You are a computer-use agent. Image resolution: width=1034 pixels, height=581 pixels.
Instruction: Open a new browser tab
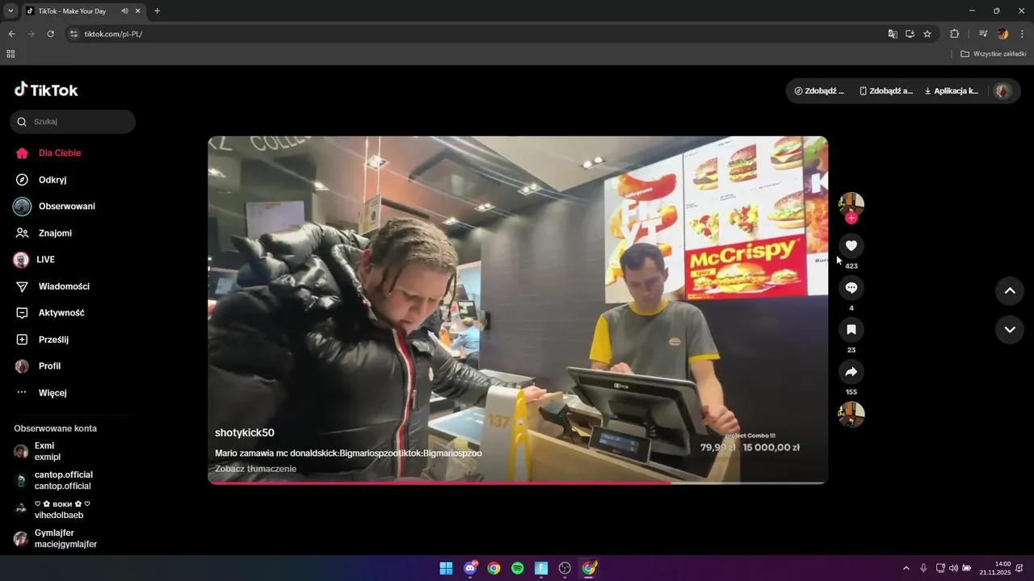pyautogui.click(x=157, y=10)
